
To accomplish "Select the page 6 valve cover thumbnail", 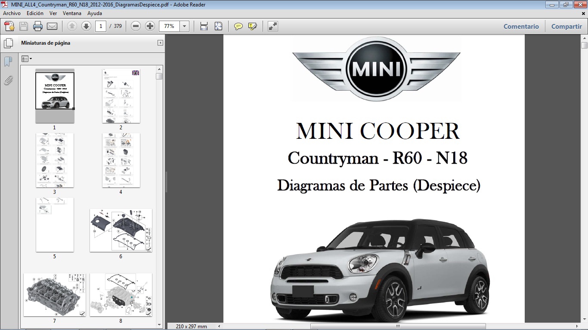I will pyautogui.click(x=121, y=231).
